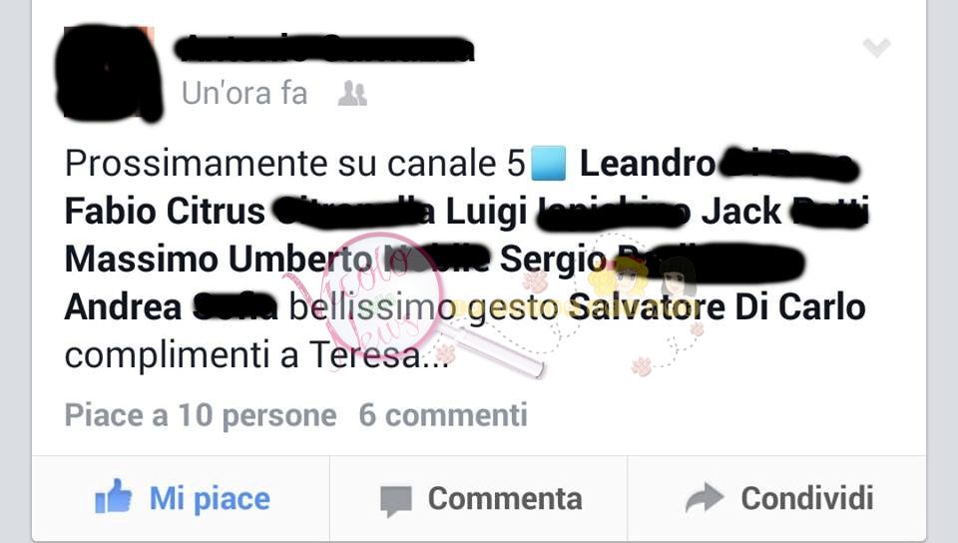Open the post options chevron menu
This screenshot has width=958, height=543.
coord(877,47)
